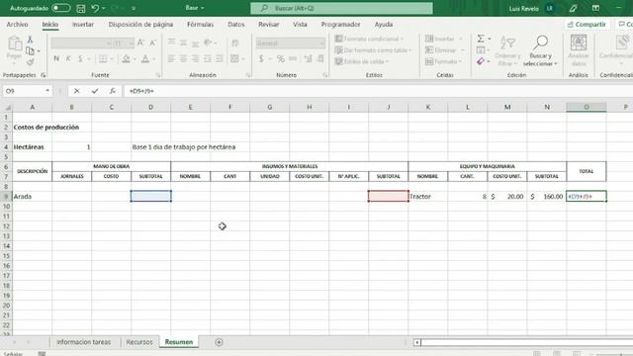
Task: Select cell containing Tractor
Action: 428,196
